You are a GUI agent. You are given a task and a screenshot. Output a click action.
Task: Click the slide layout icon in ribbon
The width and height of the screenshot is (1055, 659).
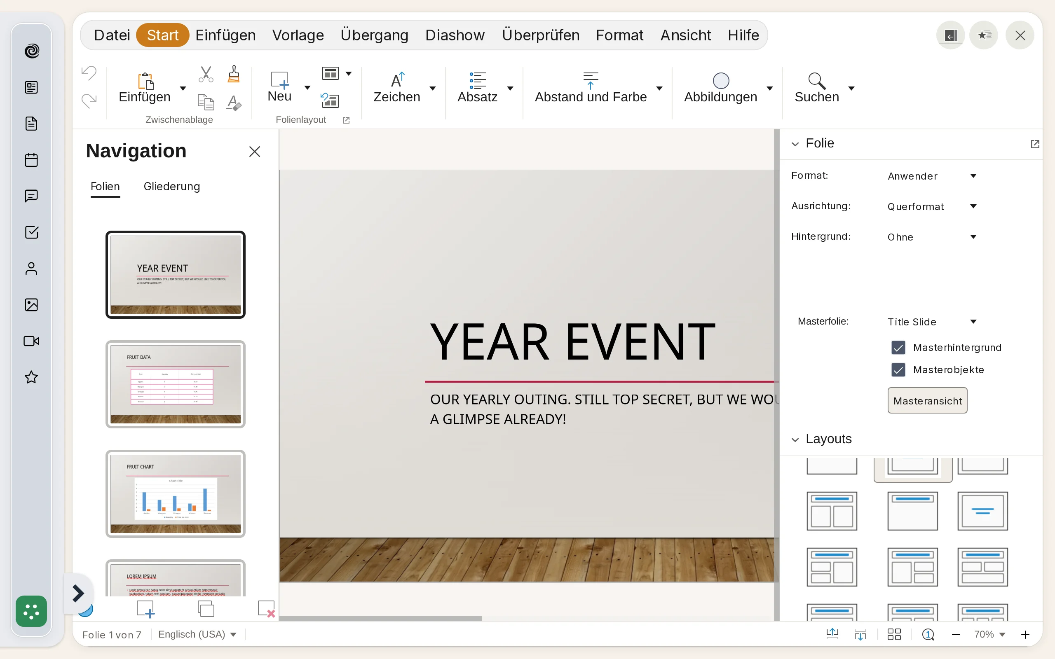(x=331, y=73)
